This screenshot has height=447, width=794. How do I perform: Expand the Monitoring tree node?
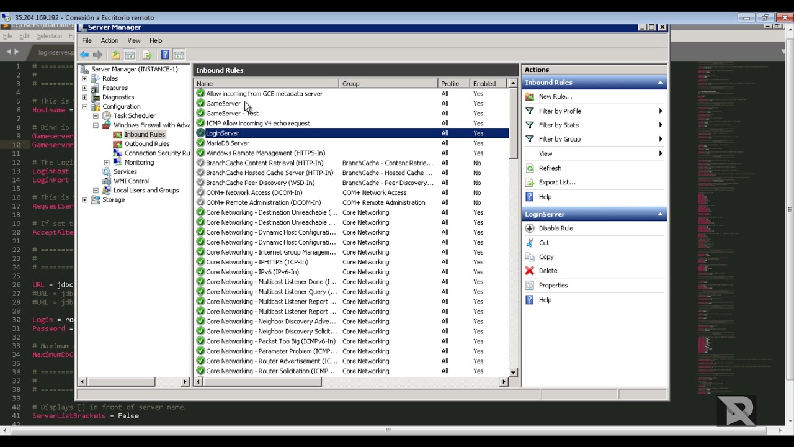107,163
